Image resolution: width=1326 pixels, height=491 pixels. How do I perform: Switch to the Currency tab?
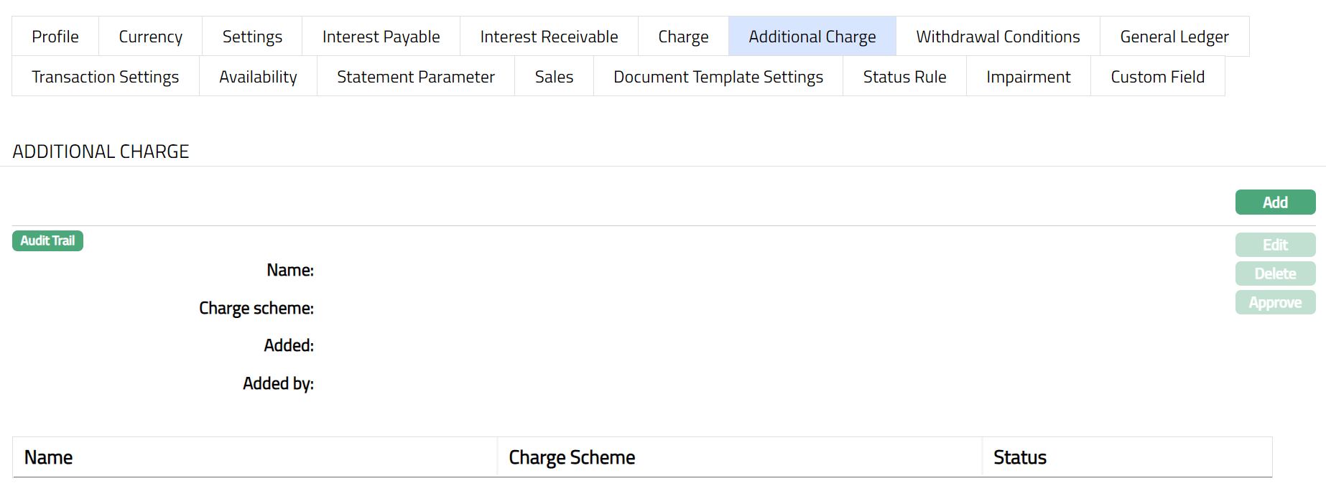[x=150, y=37]
